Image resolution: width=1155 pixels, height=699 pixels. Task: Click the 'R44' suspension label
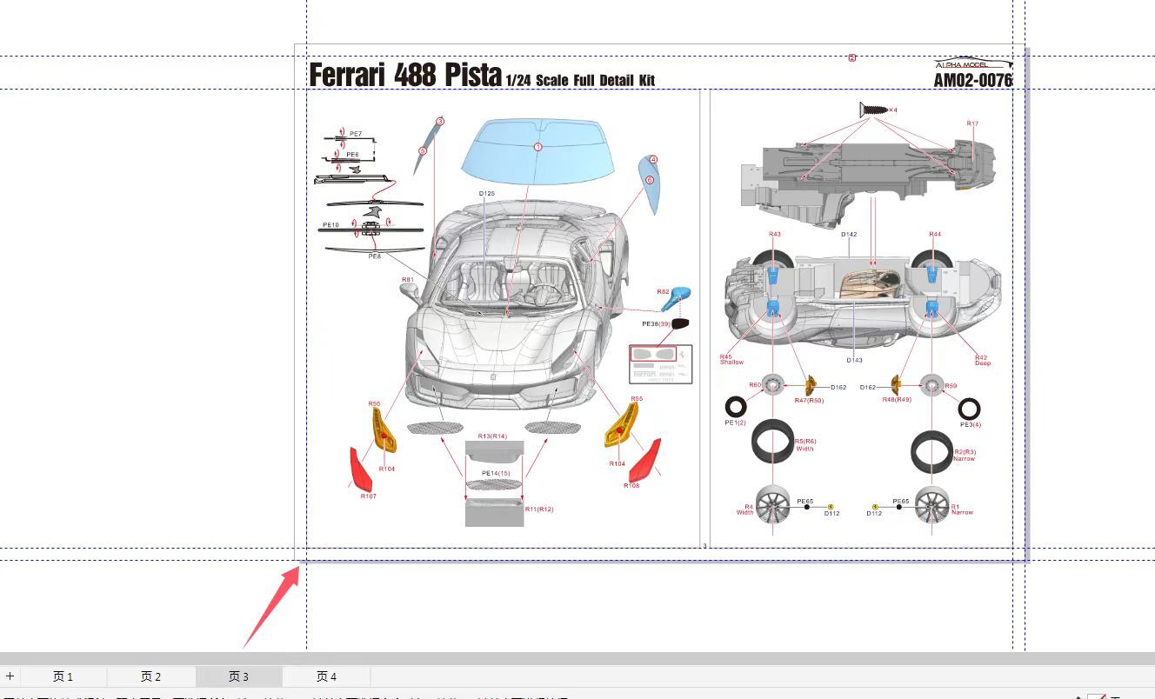(x=935, y=234)
